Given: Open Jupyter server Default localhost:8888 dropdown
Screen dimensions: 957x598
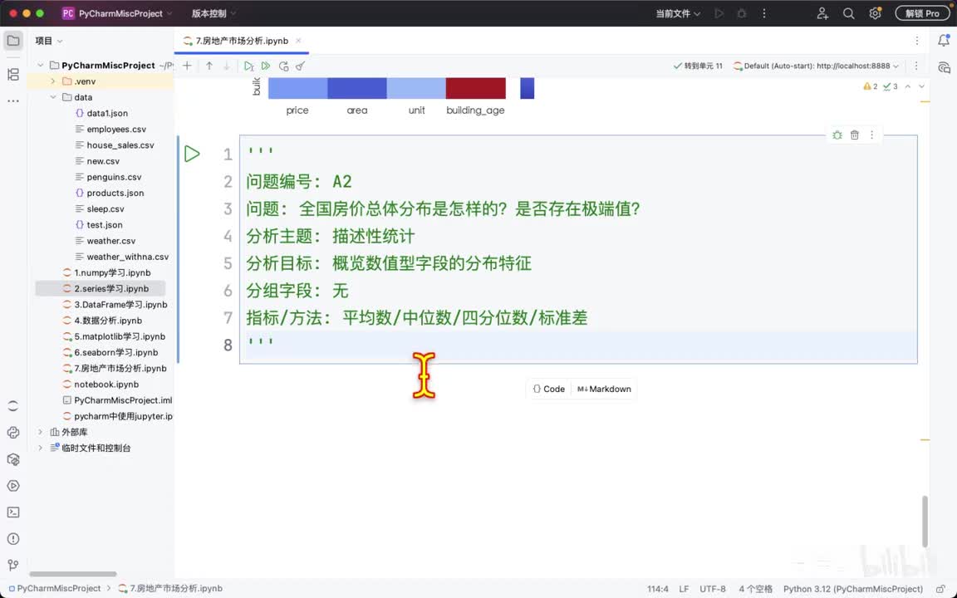Looking at the screenshot, I should click(816, 66).
